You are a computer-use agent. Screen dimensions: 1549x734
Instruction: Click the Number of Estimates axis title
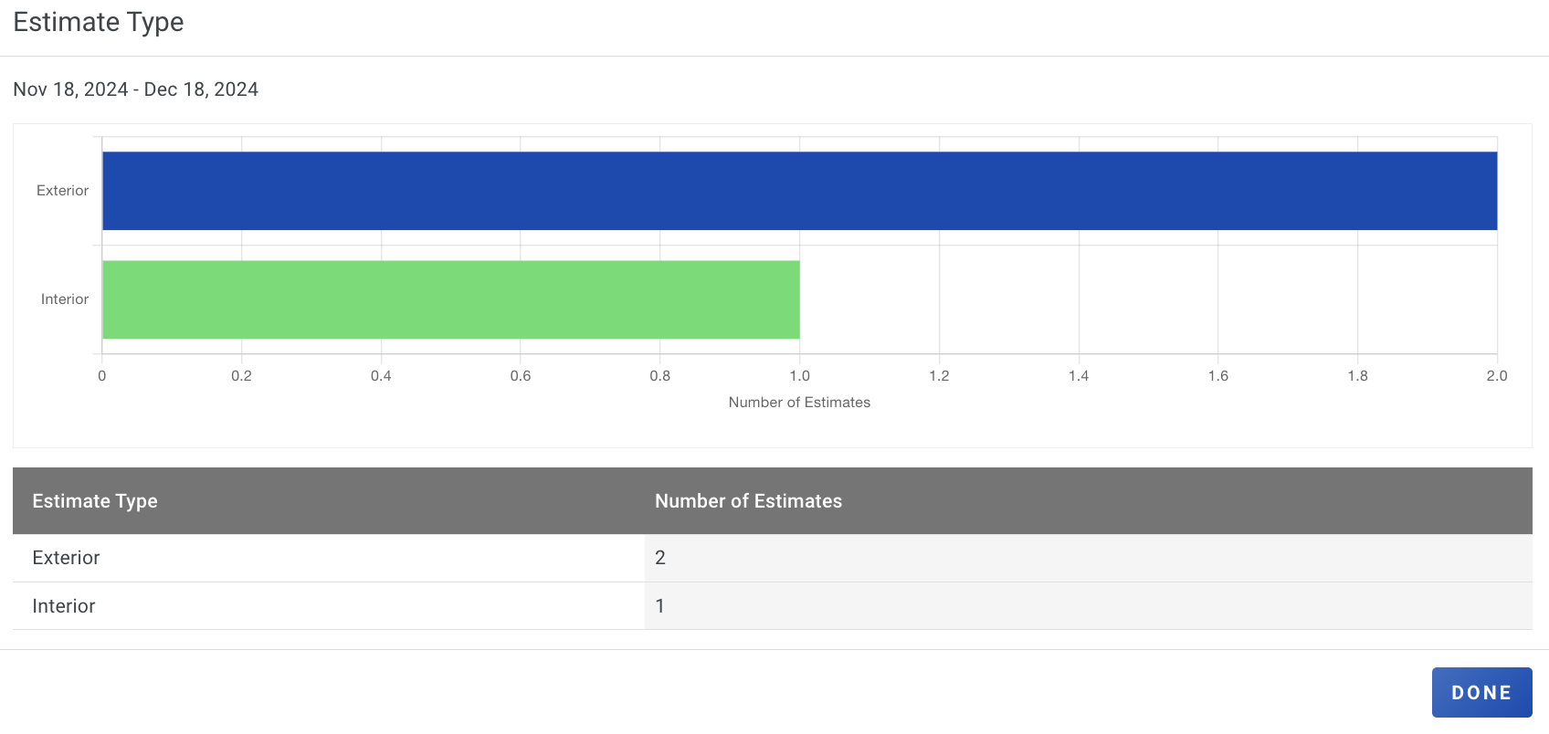799,403
